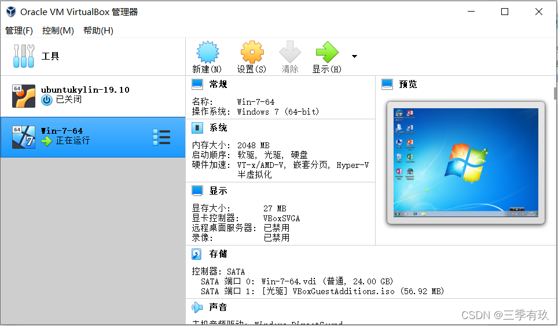Click the Show (显示) green arrow icon
Image resolution: width=558 pixels, height=326 pixels.
tap(327, 52)
